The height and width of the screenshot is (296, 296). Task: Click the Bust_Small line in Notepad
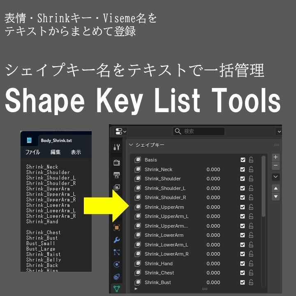pos(40,243)
